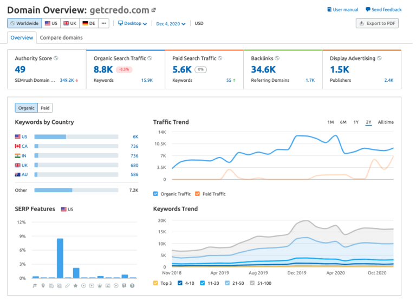
Task: Click the red down arrow beside 349.2K
Action: [x=77, y=80]
